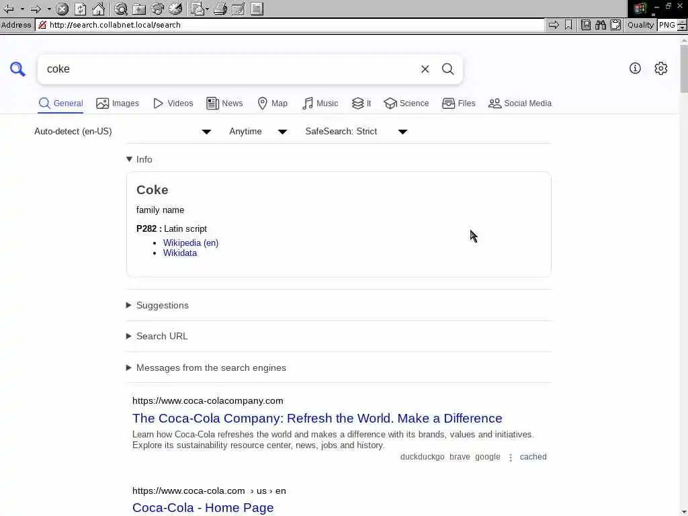Click the bookmark ribbon icon
The height and width of the screenshot is (516, 688).
tap(568, 25)
